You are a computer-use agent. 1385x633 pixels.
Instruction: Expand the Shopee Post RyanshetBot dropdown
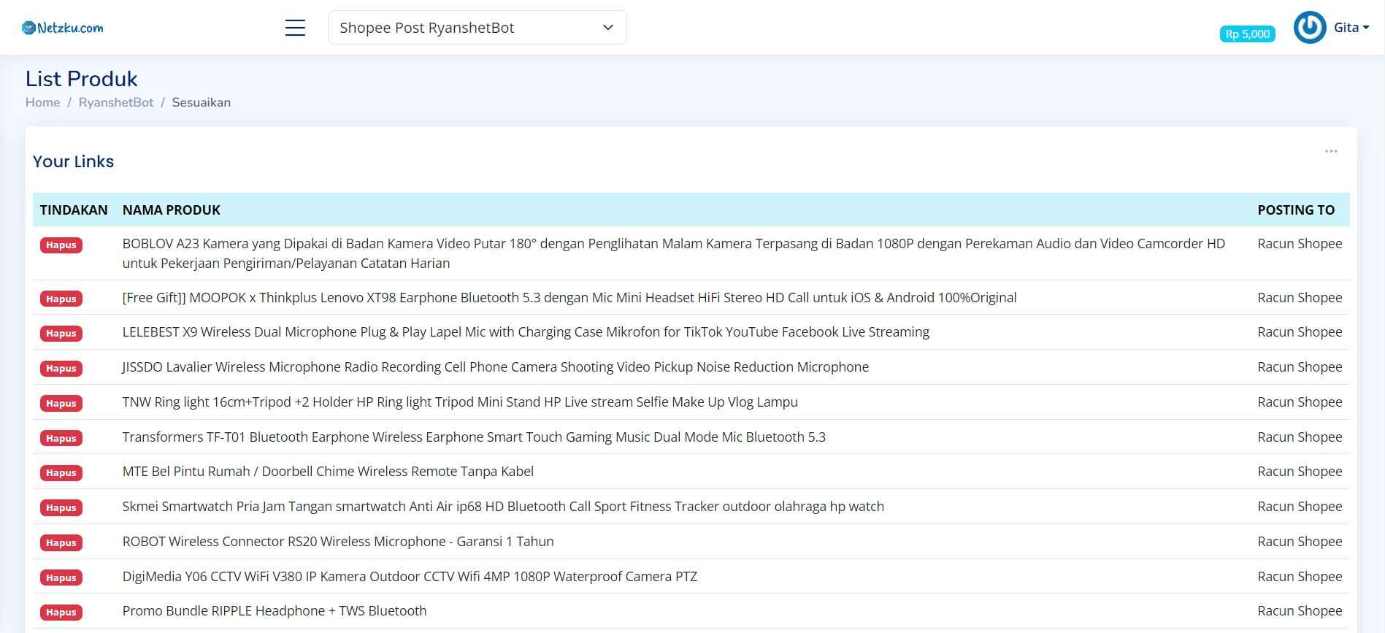(477, 28)
